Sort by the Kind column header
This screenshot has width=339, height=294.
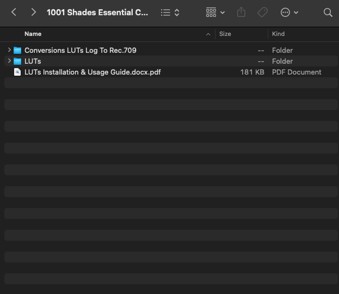point(278,34)
